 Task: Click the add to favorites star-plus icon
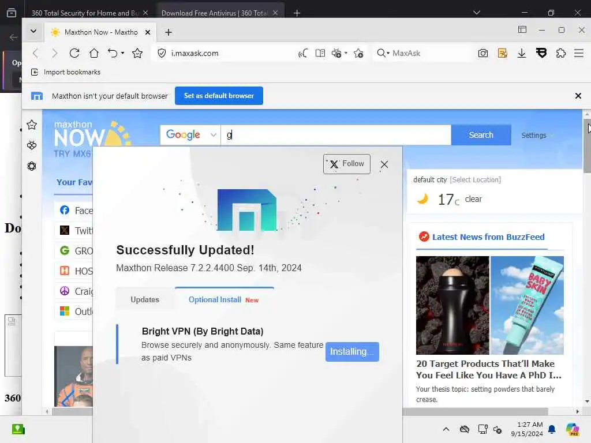click(358, 53)
